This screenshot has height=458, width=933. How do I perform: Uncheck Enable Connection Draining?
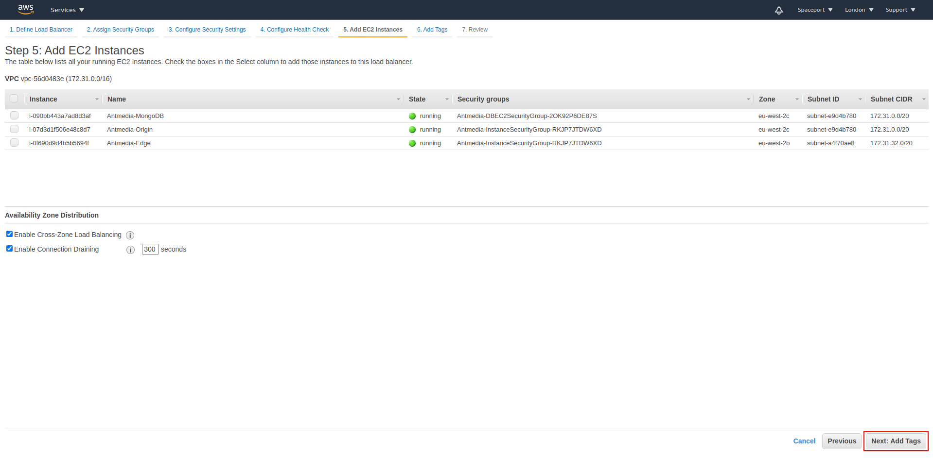(9, 249)
